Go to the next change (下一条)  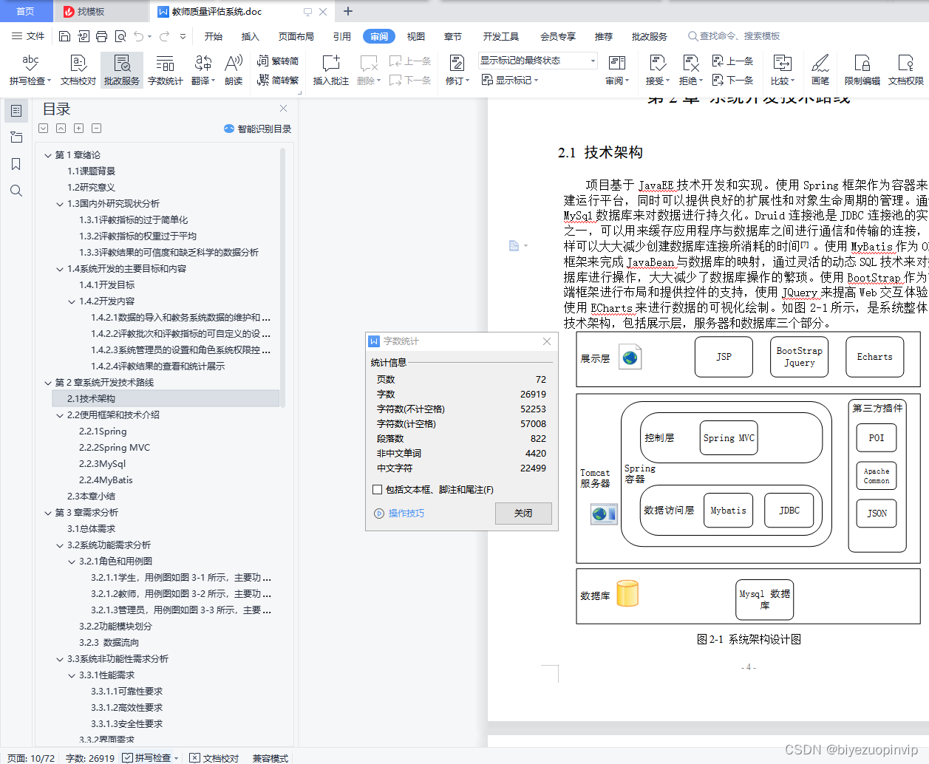click(732, 80)
